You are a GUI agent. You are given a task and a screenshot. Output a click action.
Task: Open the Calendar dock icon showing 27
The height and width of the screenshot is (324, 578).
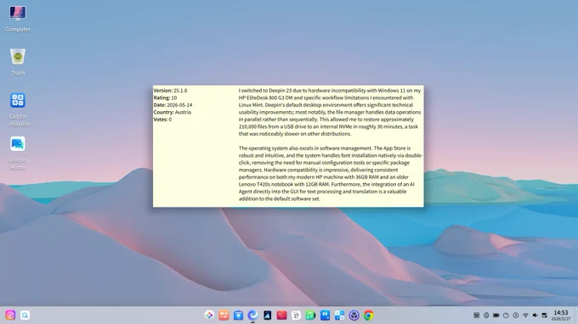pyautogui.click(x=296, y=316)
